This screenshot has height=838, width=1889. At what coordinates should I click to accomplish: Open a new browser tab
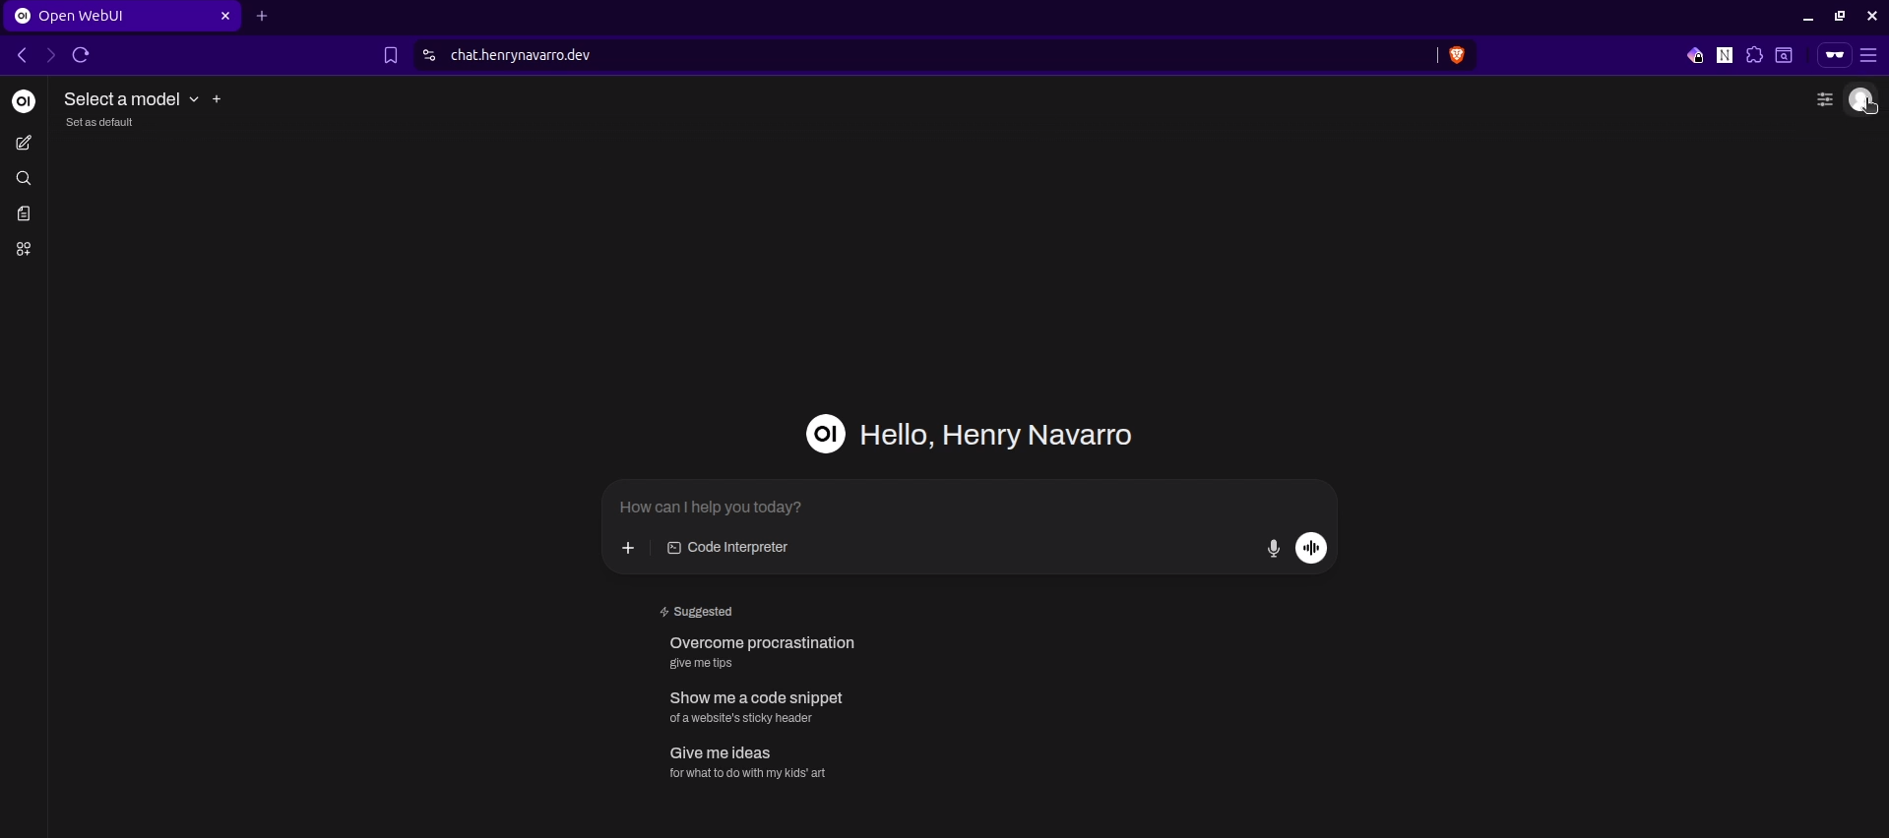tap(262, 17)
